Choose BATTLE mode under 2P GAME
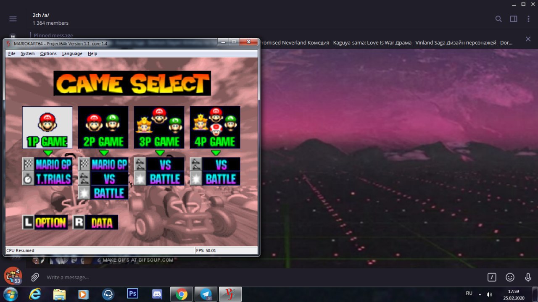538x302 pixels. point(109,193)
